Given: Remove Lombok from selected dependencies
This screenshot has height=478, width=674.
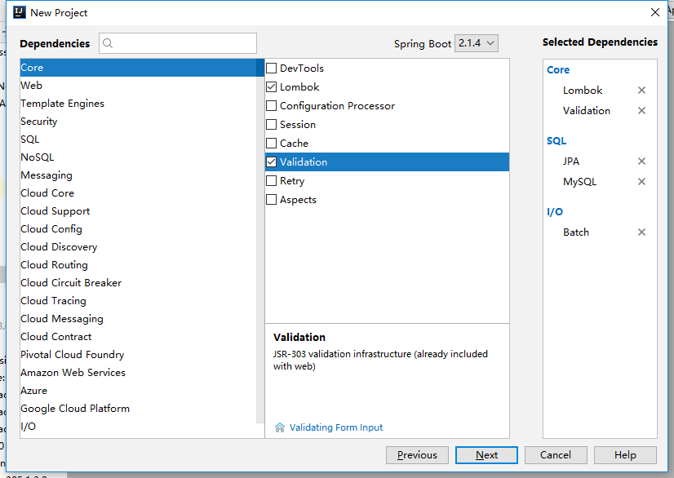Looking at the screenshot, I should point(641,91).
